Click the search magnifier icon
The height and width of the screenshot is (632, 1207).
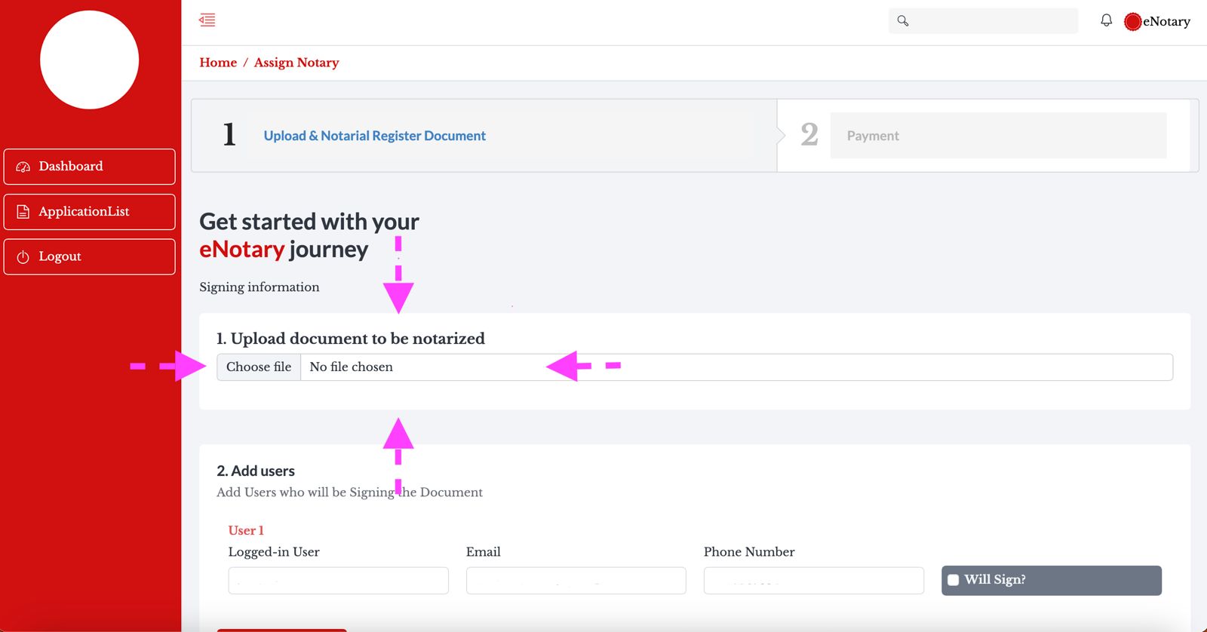click(x=903, y=21)
